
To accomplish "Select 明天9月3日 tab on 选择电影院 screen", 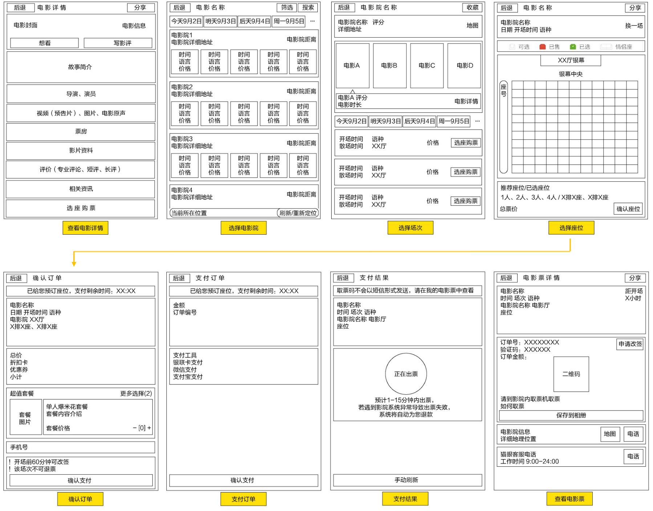I will (x=220, y=21).
